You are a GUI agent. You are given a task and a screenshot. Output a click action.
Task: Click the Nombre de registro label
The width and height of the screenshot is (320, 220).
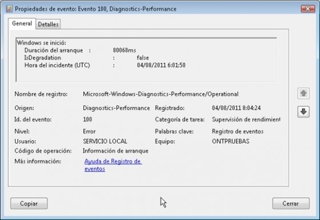[41, 94]
